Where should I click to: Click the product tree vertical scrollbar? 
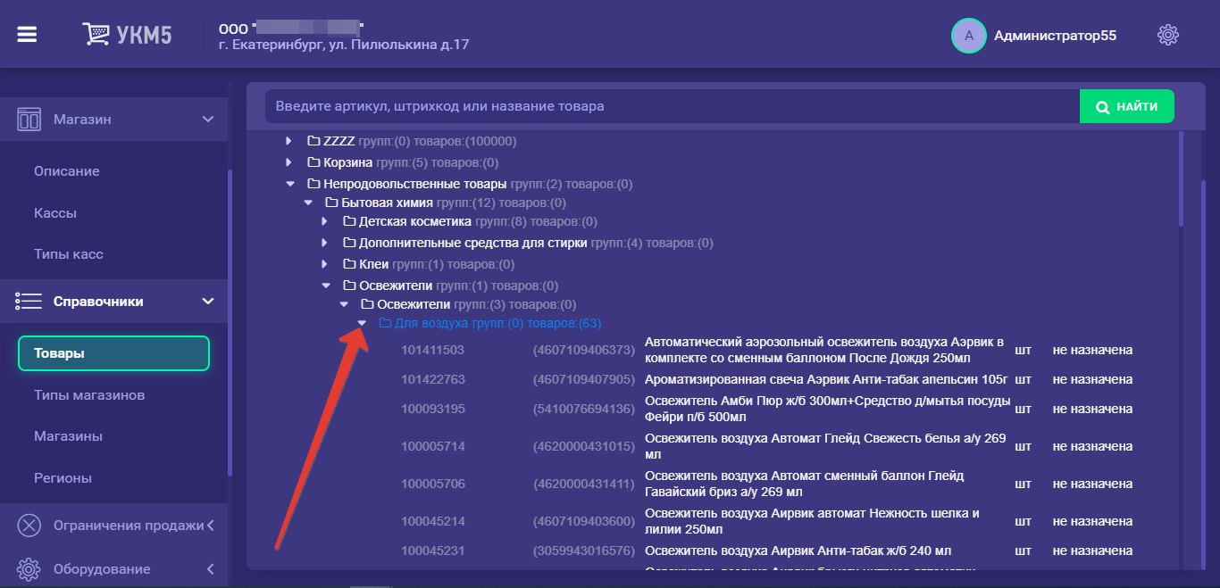click(x=1181, y=178)
